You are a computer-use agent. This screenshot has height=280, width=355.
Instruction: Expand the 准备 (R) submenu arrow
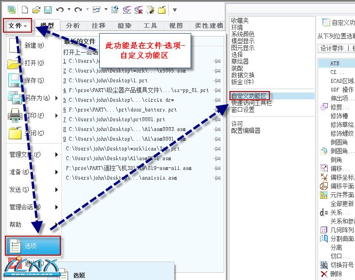click(x=56, y=172)
